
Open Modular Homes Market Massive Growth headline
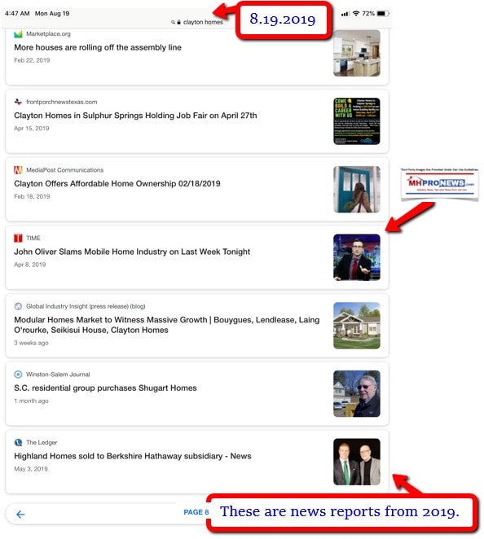tap(167, 325)
